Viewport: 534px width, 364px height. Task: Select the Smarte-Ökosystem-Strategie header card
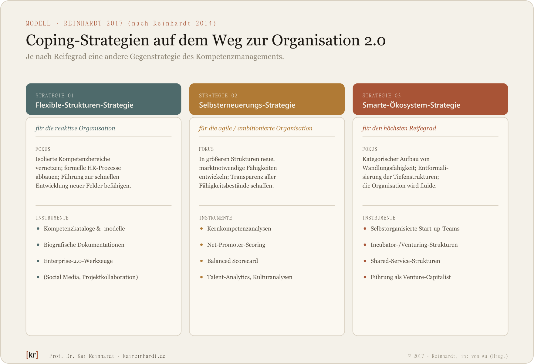point(430,99)
